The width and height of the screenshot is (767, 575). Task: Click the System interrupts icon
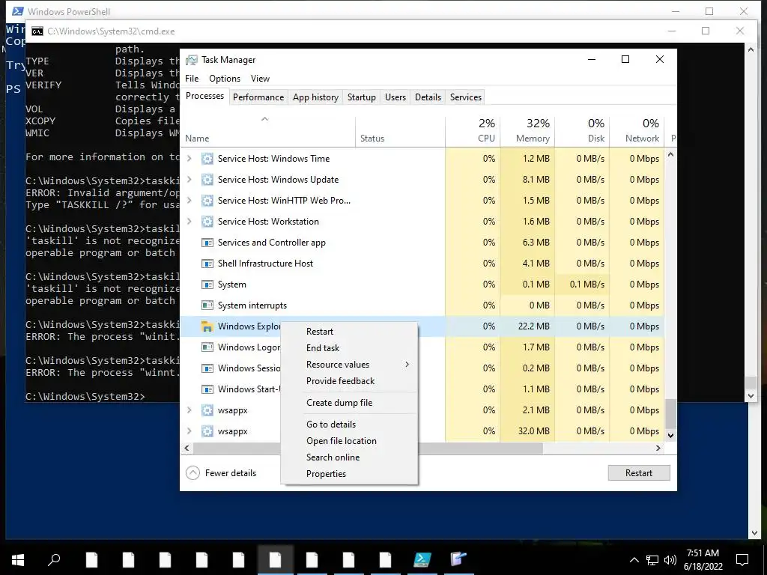click(x=207, y=305)
